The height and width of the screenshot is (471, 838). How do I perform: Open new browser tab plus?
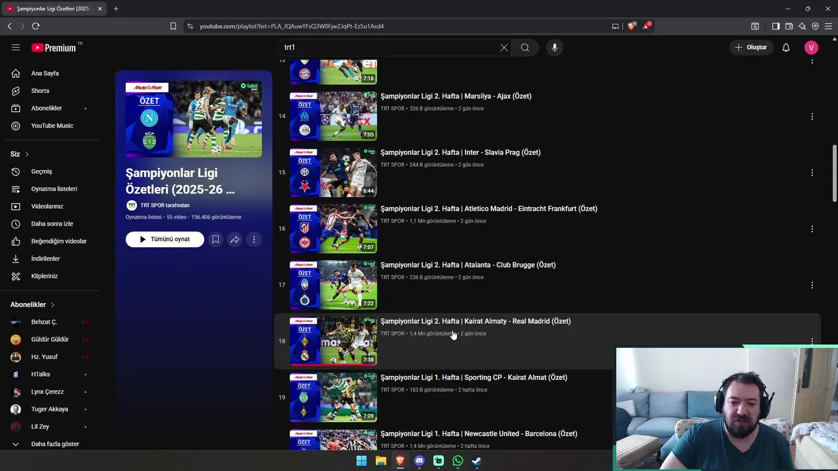116,9
